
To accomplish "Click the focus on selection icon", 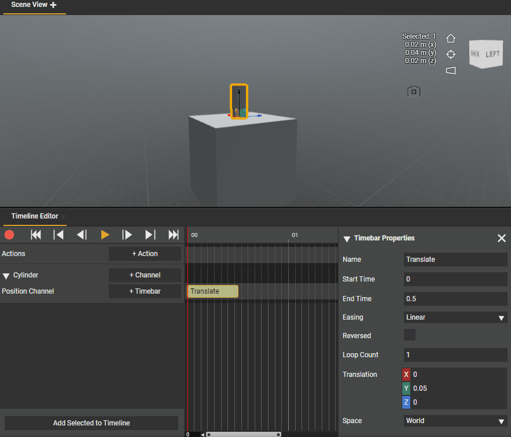I will coord(451,54).
